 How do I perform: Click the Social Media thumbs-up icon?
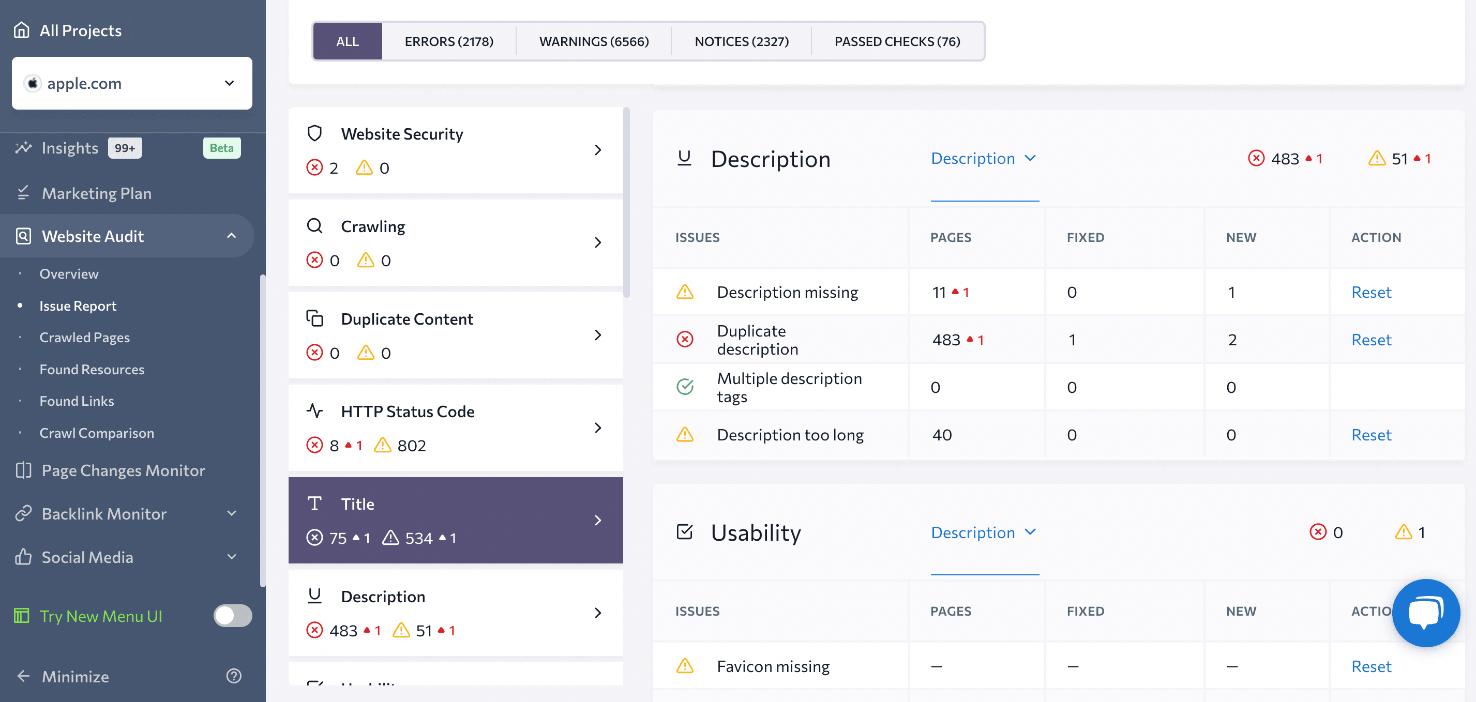tap(23, 557)
